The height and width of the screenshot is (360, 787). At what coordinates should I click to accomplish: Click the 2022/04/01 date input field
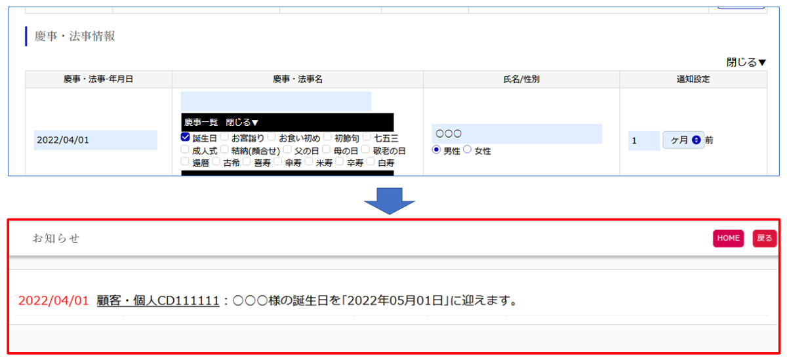[x=95, y=140]
